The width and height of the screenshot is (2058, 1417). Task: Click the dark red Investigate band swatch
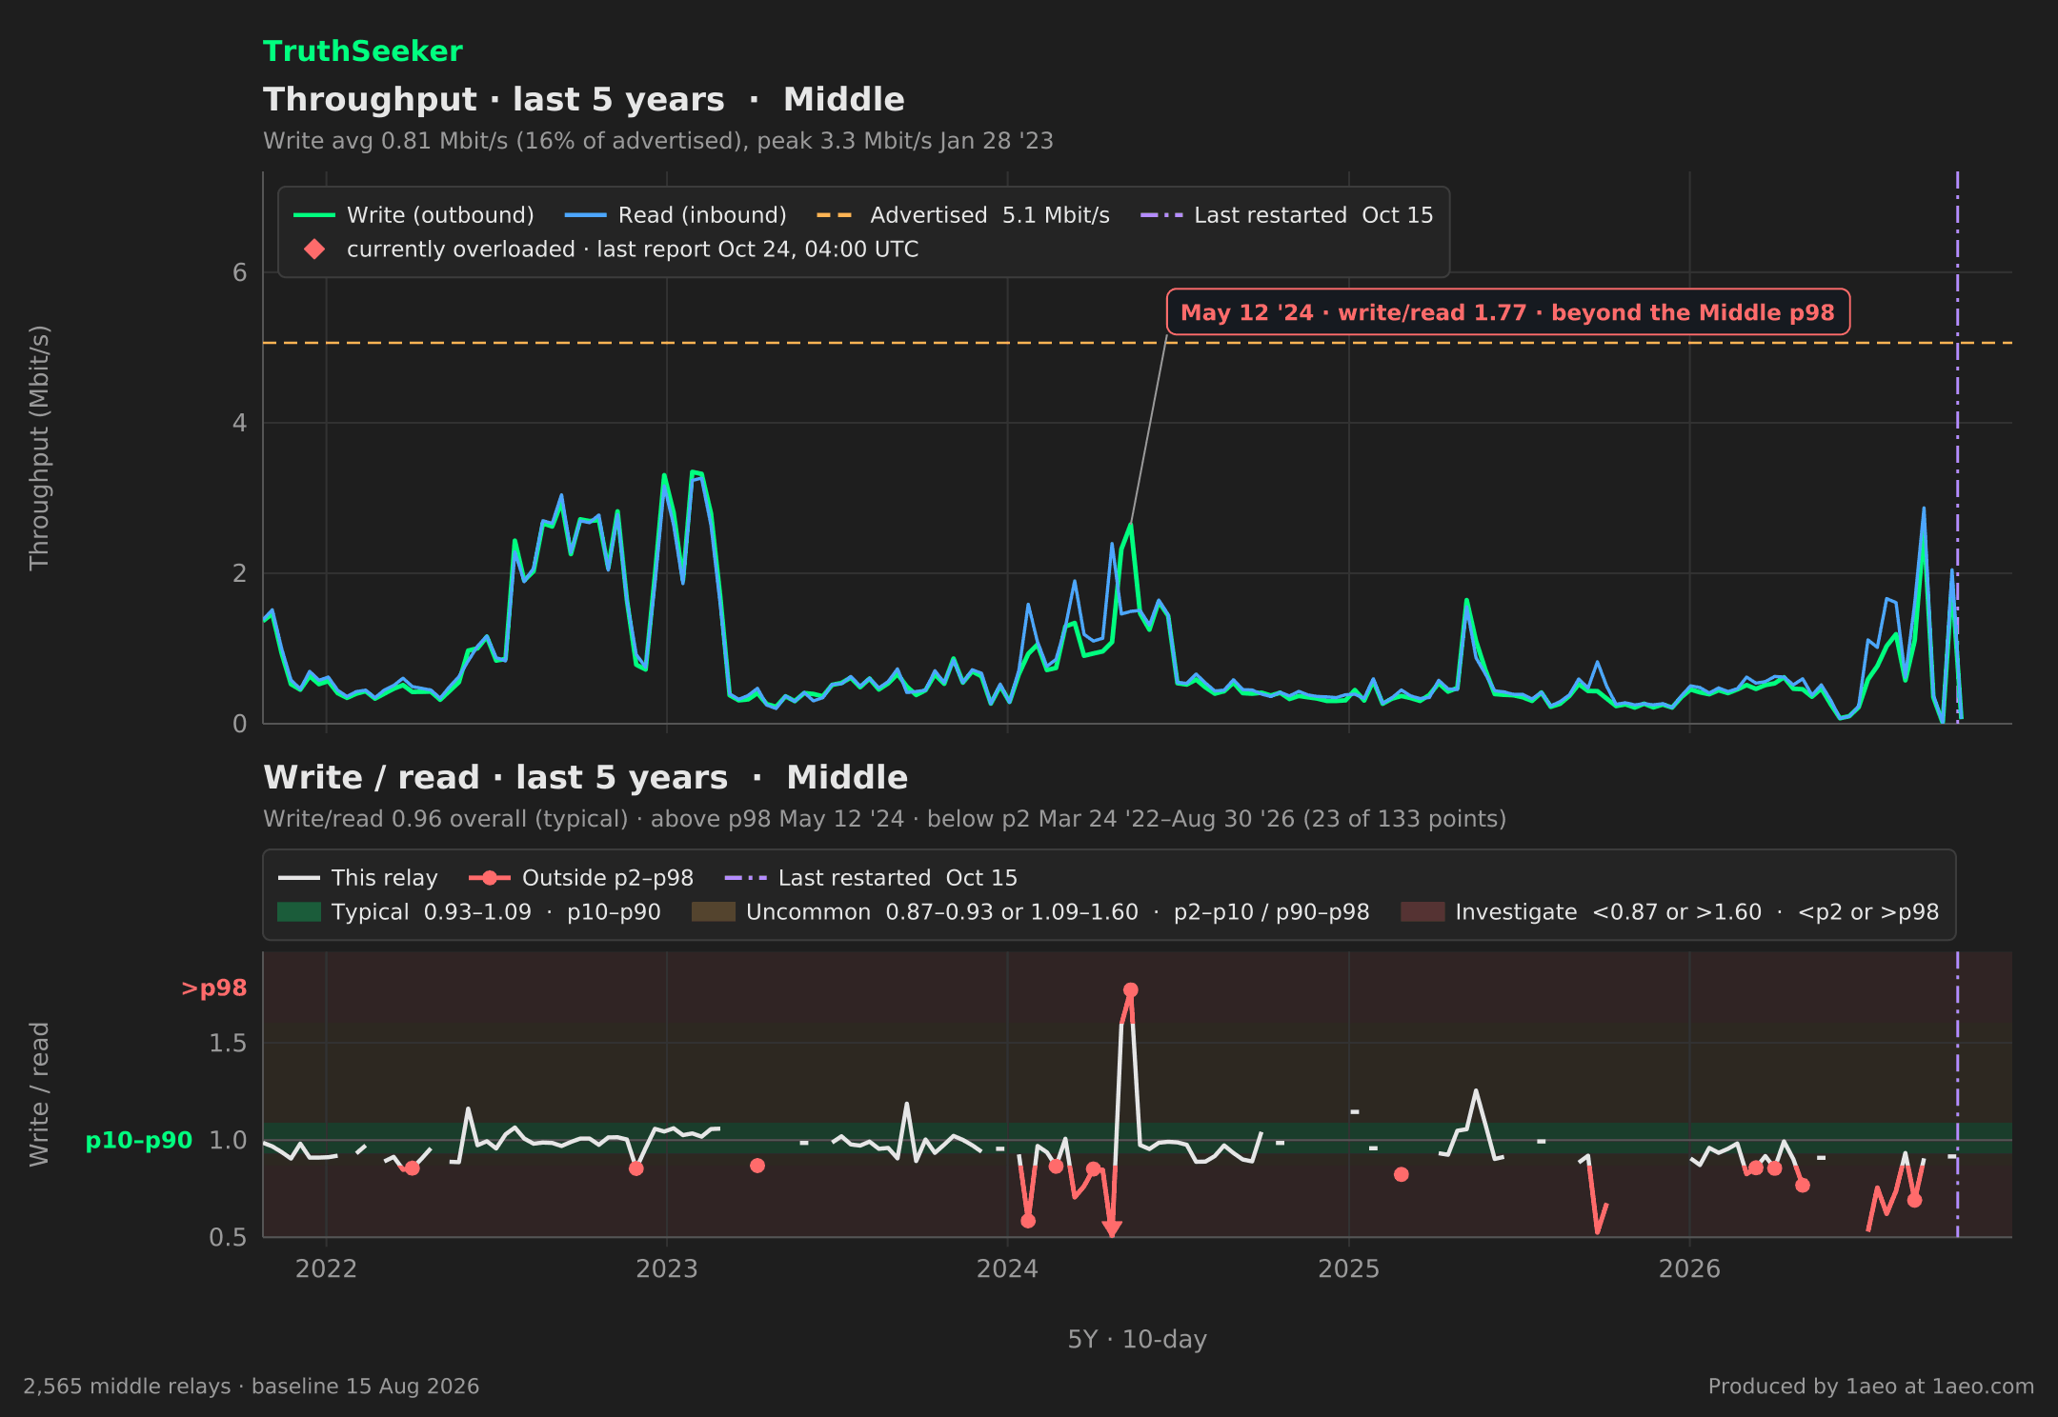(x=1422, y=912)
